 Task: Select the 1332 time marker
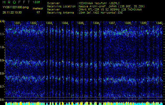33,23
